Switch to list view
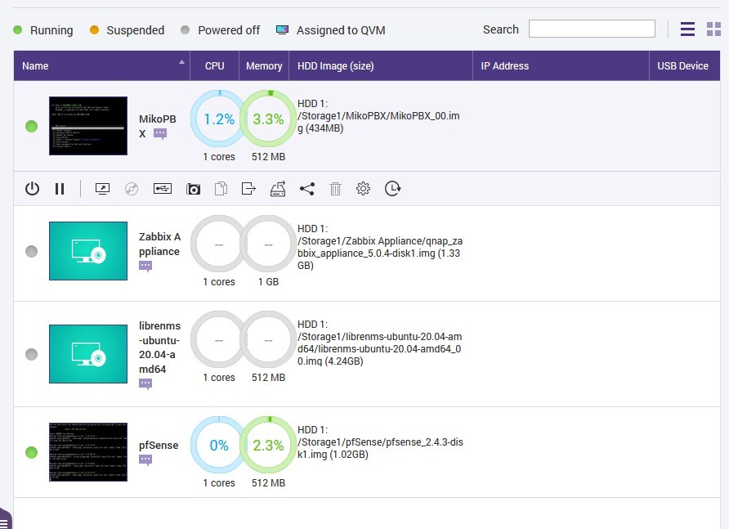This screenshot has width=729, height=529. (688, 29)
